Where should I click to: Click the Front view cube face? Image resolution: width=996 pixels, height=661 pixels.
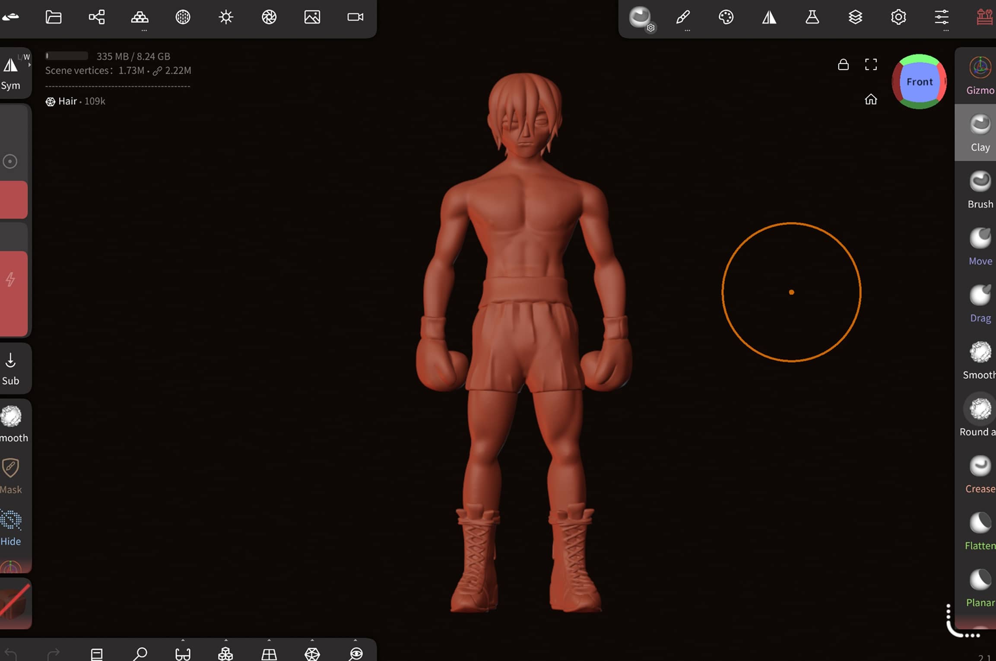[x=919, y=82]
